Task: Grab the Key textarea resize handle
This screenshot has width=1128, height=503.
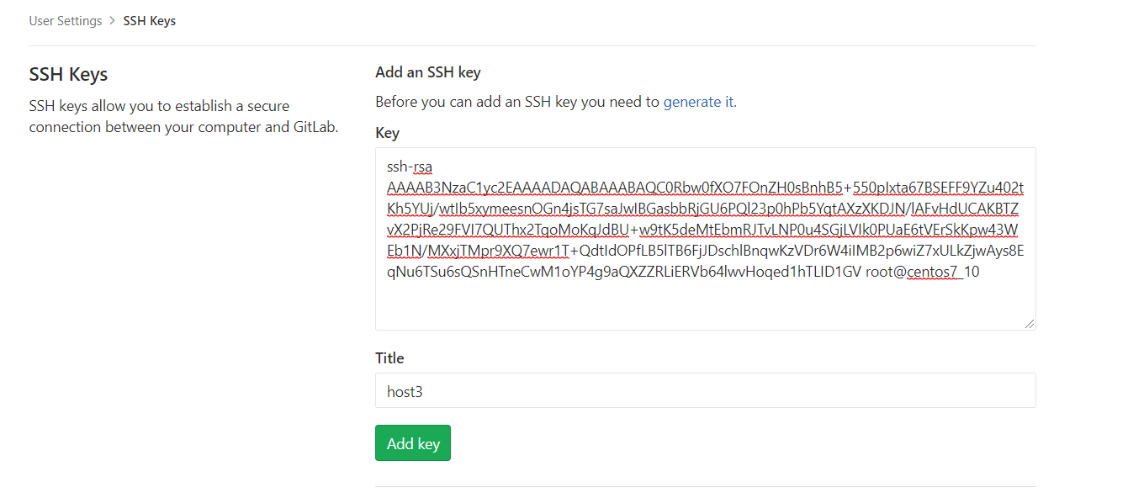Action: 1030,324
